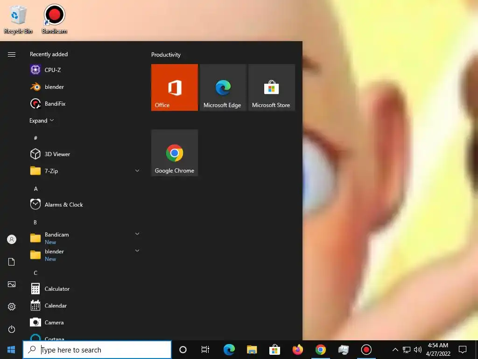
Task: Open the Action Center notifications
Action: tap(463, 350)
